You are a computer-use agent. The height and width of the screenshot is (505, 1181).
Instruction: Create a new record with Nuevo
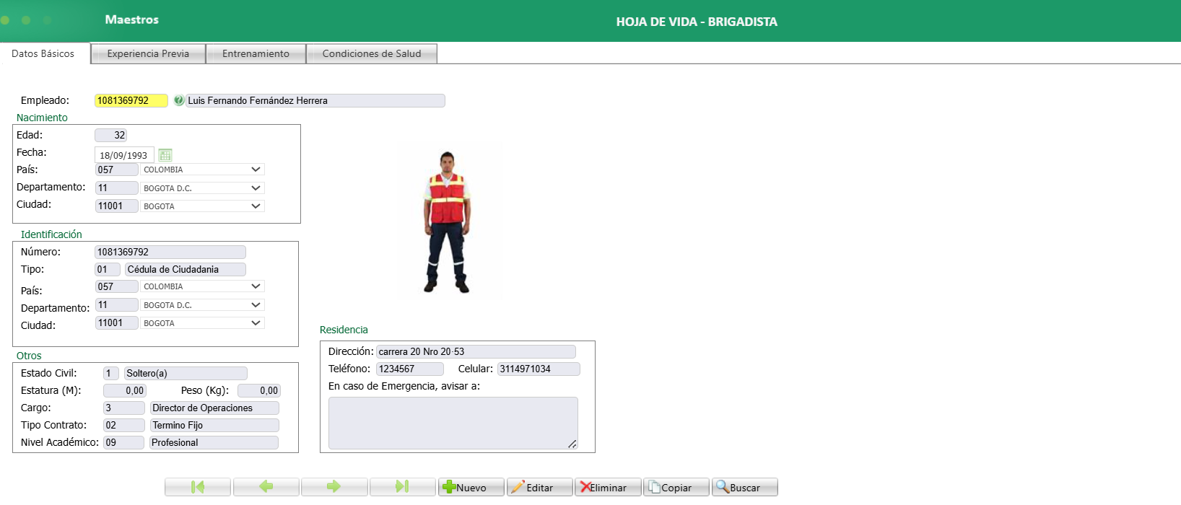(x=471, y=487)
